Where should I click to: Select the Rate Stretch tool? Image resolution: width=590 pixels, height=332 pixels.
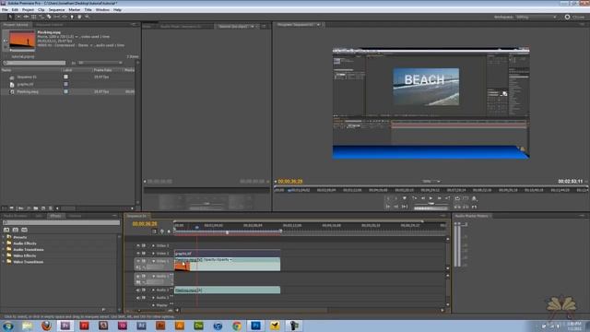pos(41,17)
